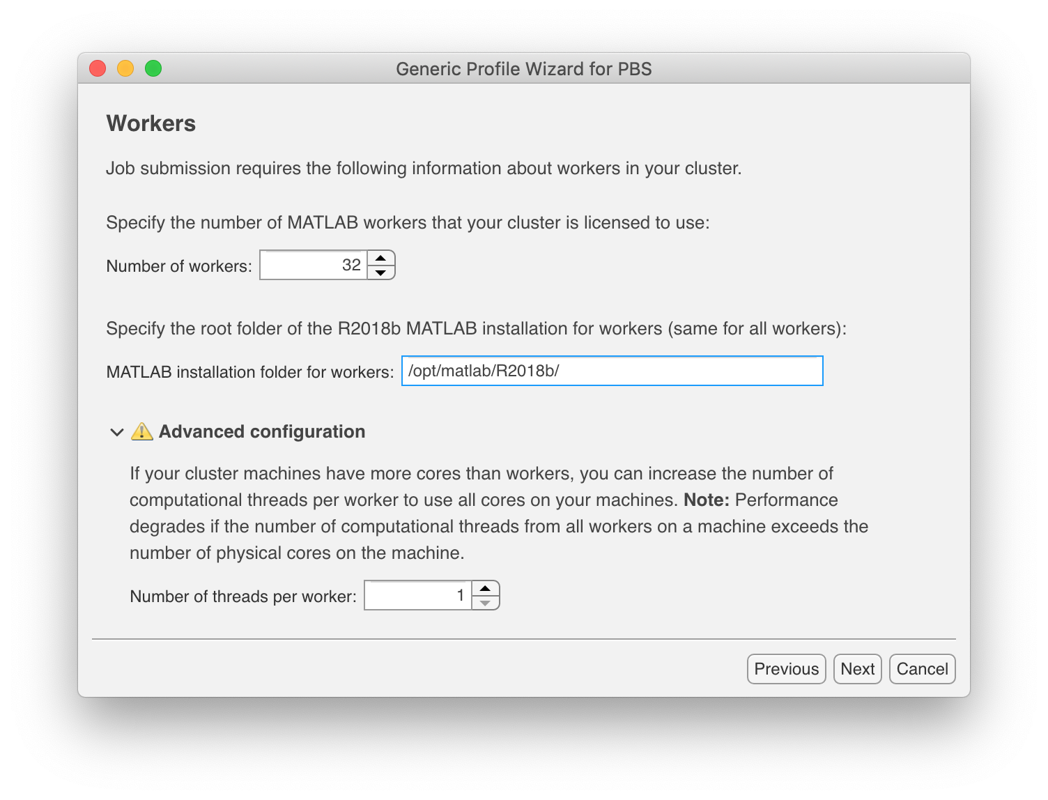Click the 'Number of threads per worker:' label
1048x800 pixels.
tap(243, 597)
